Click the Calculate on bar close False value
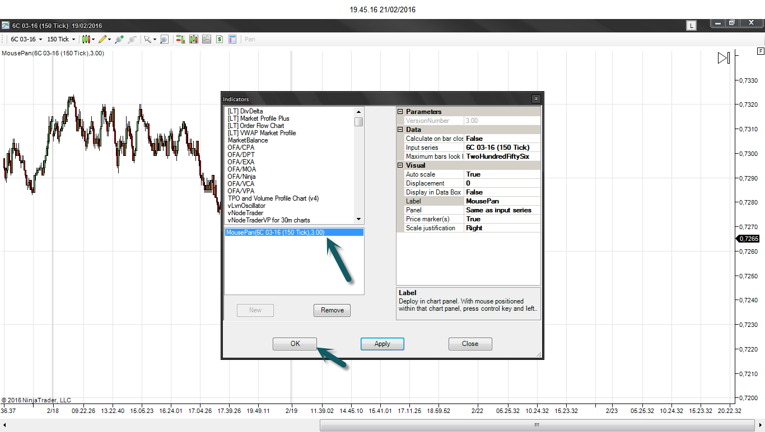This screenshot has height=432, width=765. click(x=502, y=139)
